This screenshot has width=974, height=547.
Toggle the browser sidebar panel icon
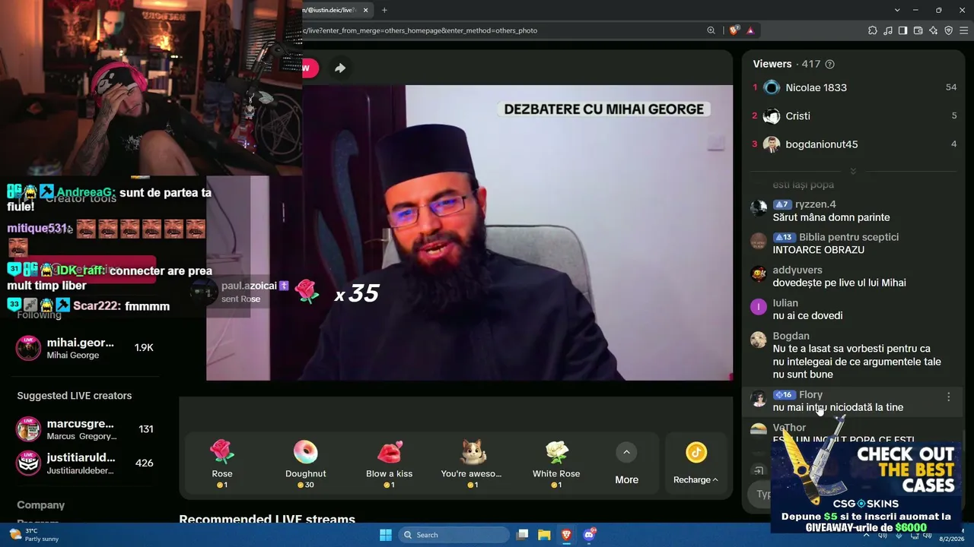(902, 30)
